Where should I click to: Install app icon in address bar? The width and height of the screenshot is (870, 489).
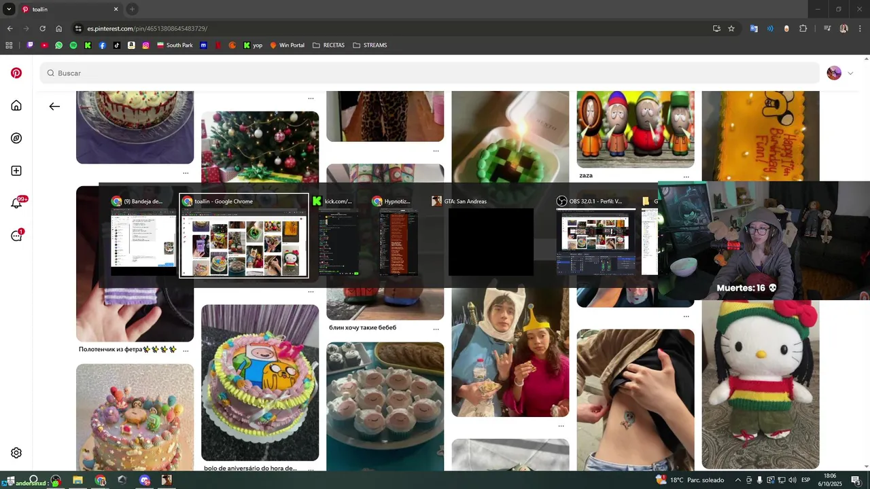coord(716,29)
